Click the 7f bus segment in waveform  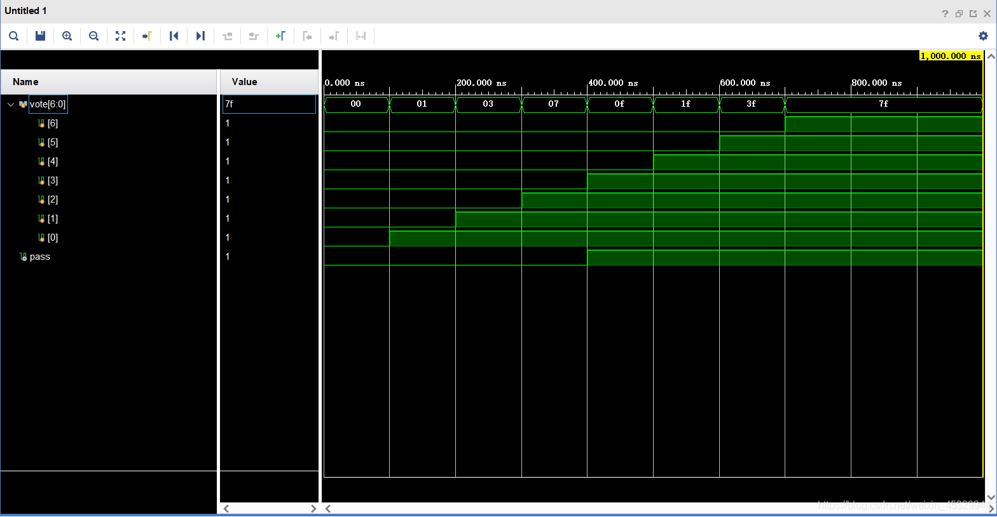884,104
